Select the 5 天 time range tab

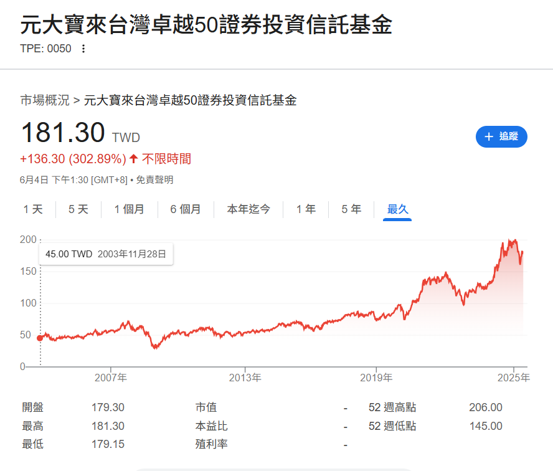[78, 209]
